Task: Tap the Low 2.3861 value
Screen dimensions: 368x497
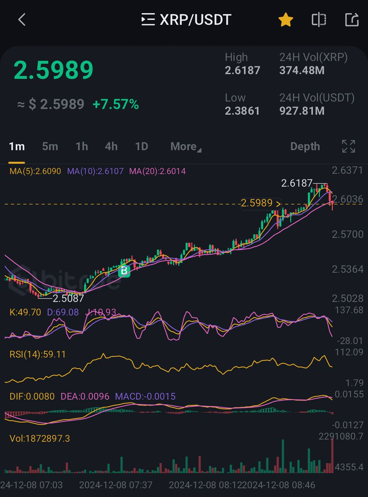Action: [x=242, y=111]
